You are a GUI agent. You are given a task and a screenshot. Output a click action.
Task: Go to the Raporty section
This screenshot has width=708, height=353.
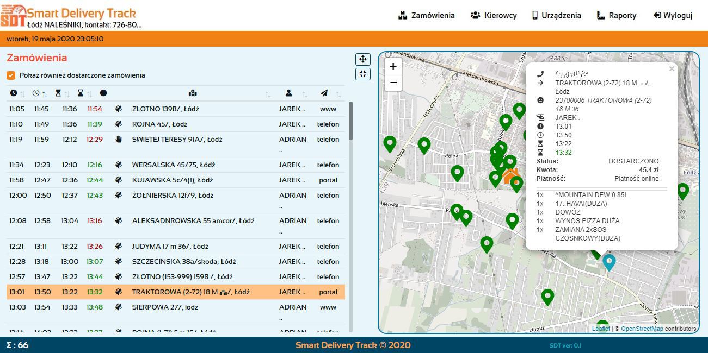pyautogui.click(x=617, y=15)
